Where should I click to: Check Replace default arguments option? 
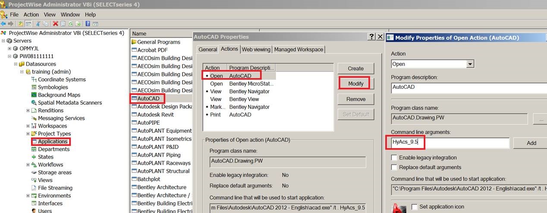click(394, 167)
